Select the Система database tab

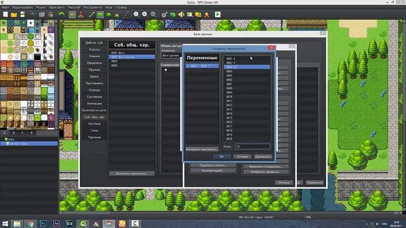95,123
